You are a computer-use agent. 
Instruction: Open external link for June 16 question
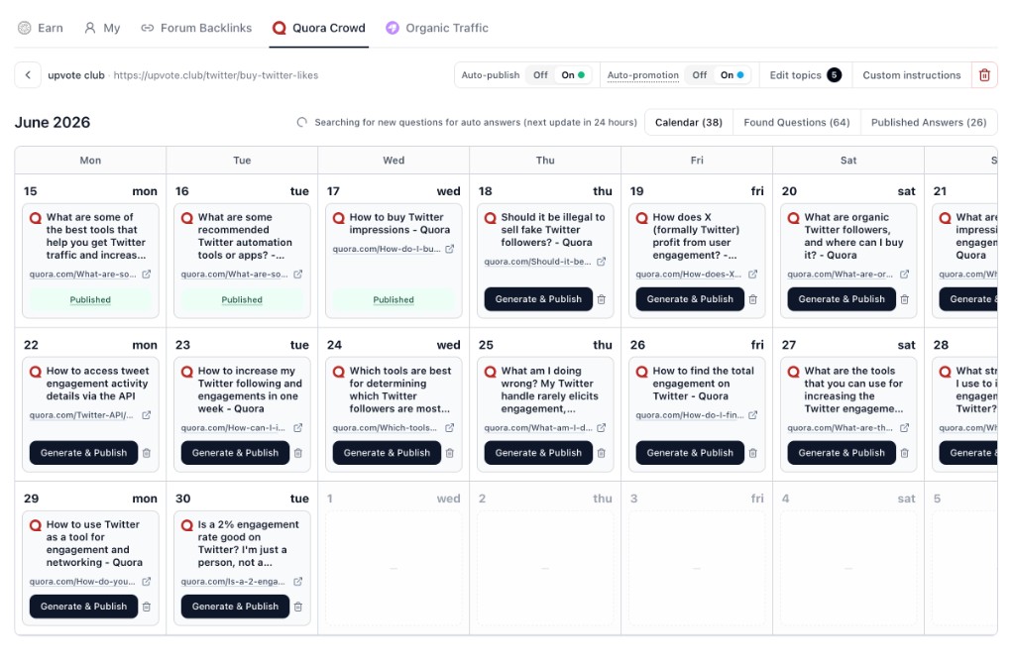(297, 275)
